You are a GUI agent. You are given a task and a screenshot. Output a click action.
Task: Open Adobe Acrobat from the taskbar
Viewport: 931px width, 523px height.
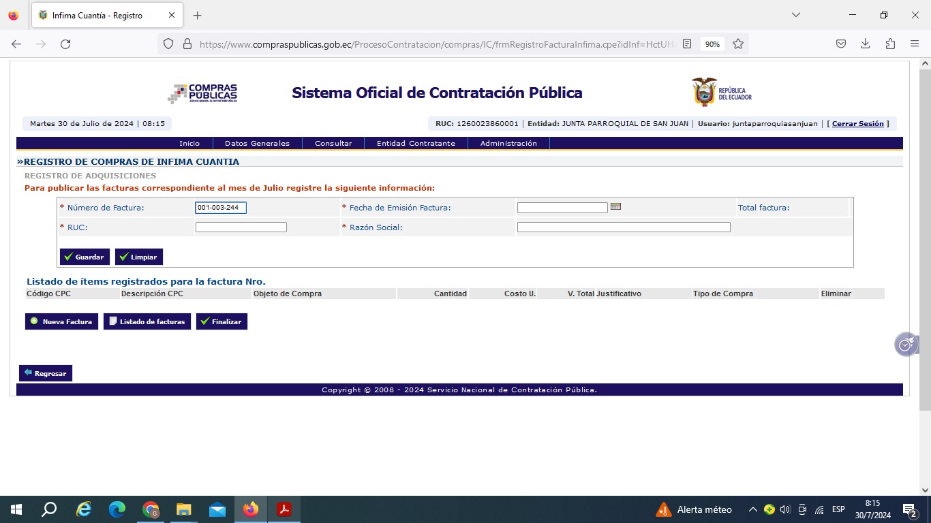[284, 509]
